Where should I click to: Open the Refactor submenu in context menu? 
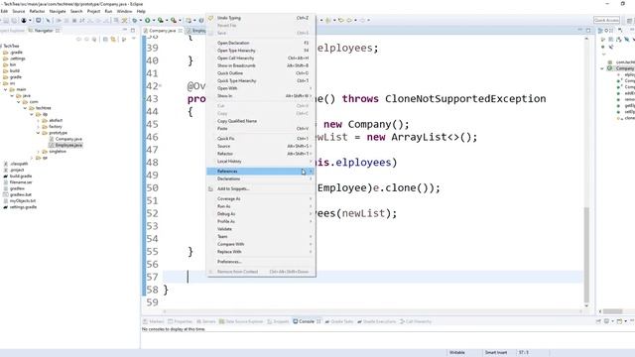point(261,154)
